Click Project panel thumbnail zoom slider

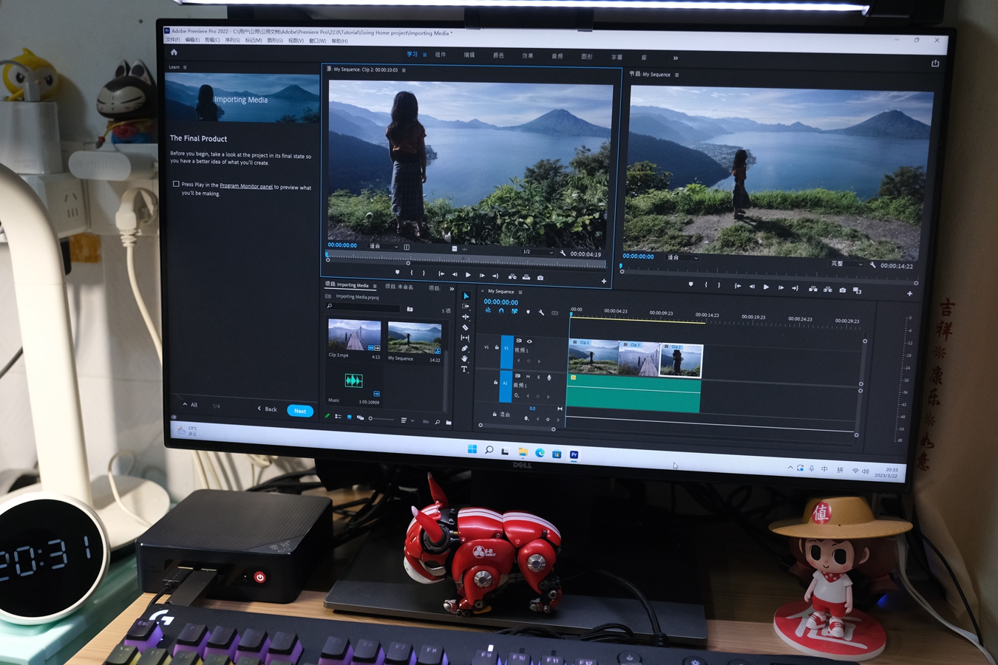(x=382, y=418)
